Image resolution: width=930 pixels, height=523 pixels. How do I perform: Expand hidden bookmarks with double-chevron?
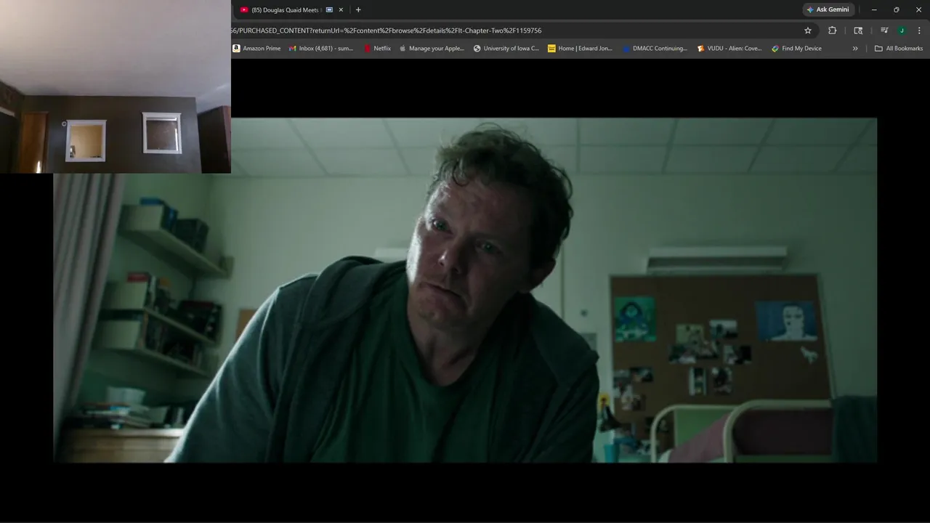[x=855, y=49]
